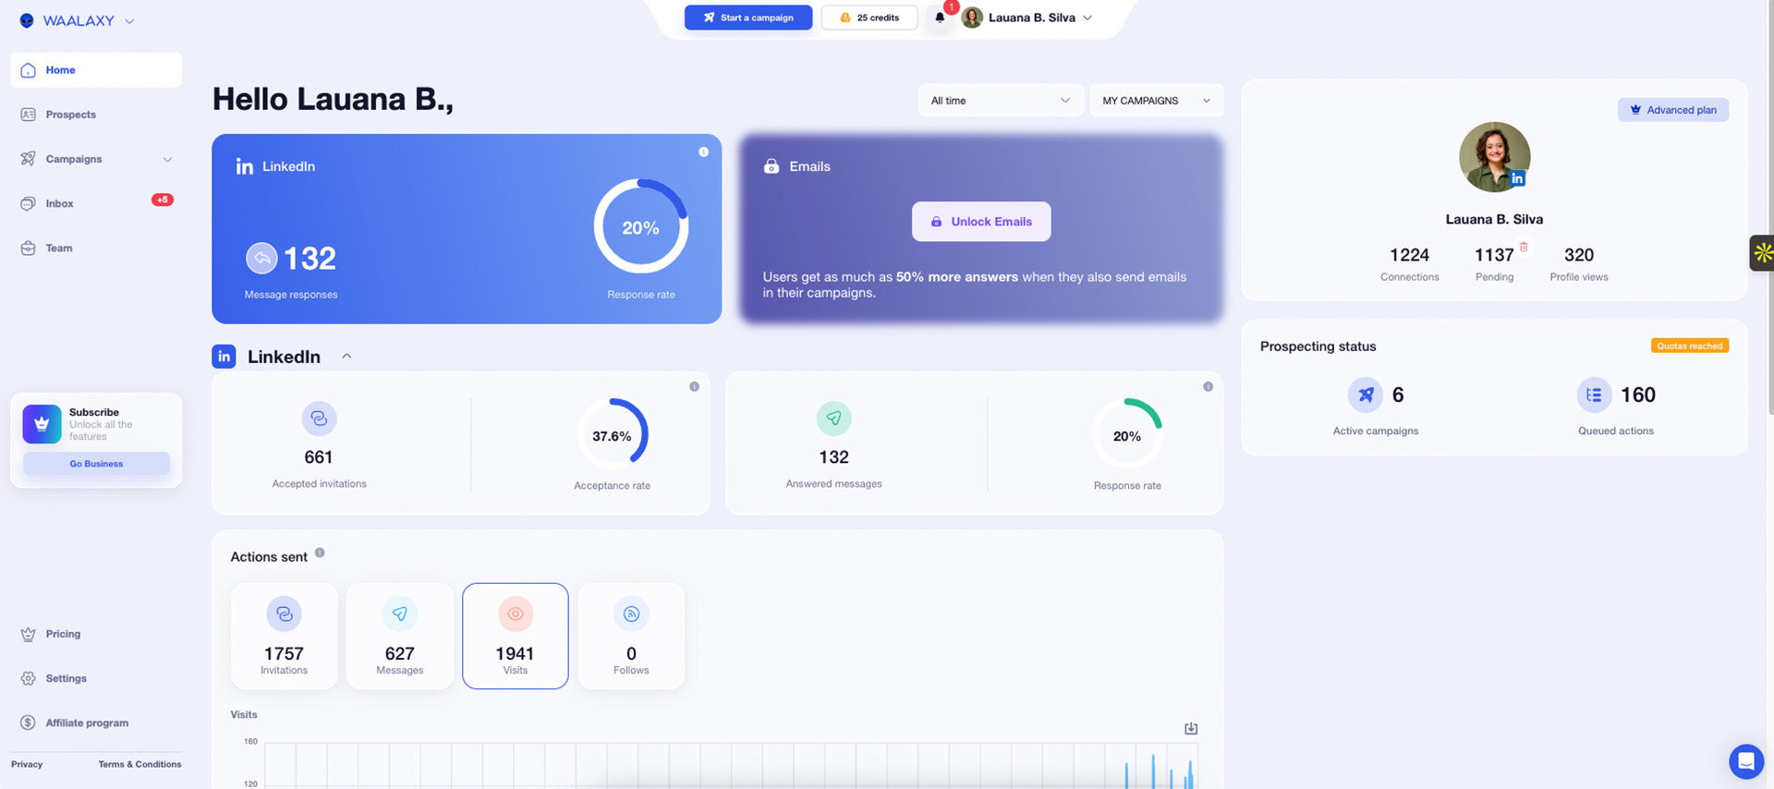The width and height of the screenshot is (1774, 789).
Task: Click the Active campaigns rocket icon
Action: (x=1365, y=395)
